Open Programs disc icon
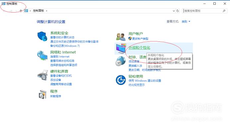The width and height of the screenshot is (230, 130). 43,94
